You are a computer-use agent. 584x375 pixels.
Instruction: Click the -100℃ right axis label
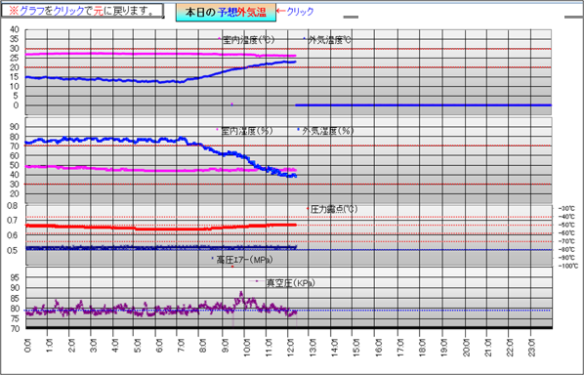click(x=568, y=266)
